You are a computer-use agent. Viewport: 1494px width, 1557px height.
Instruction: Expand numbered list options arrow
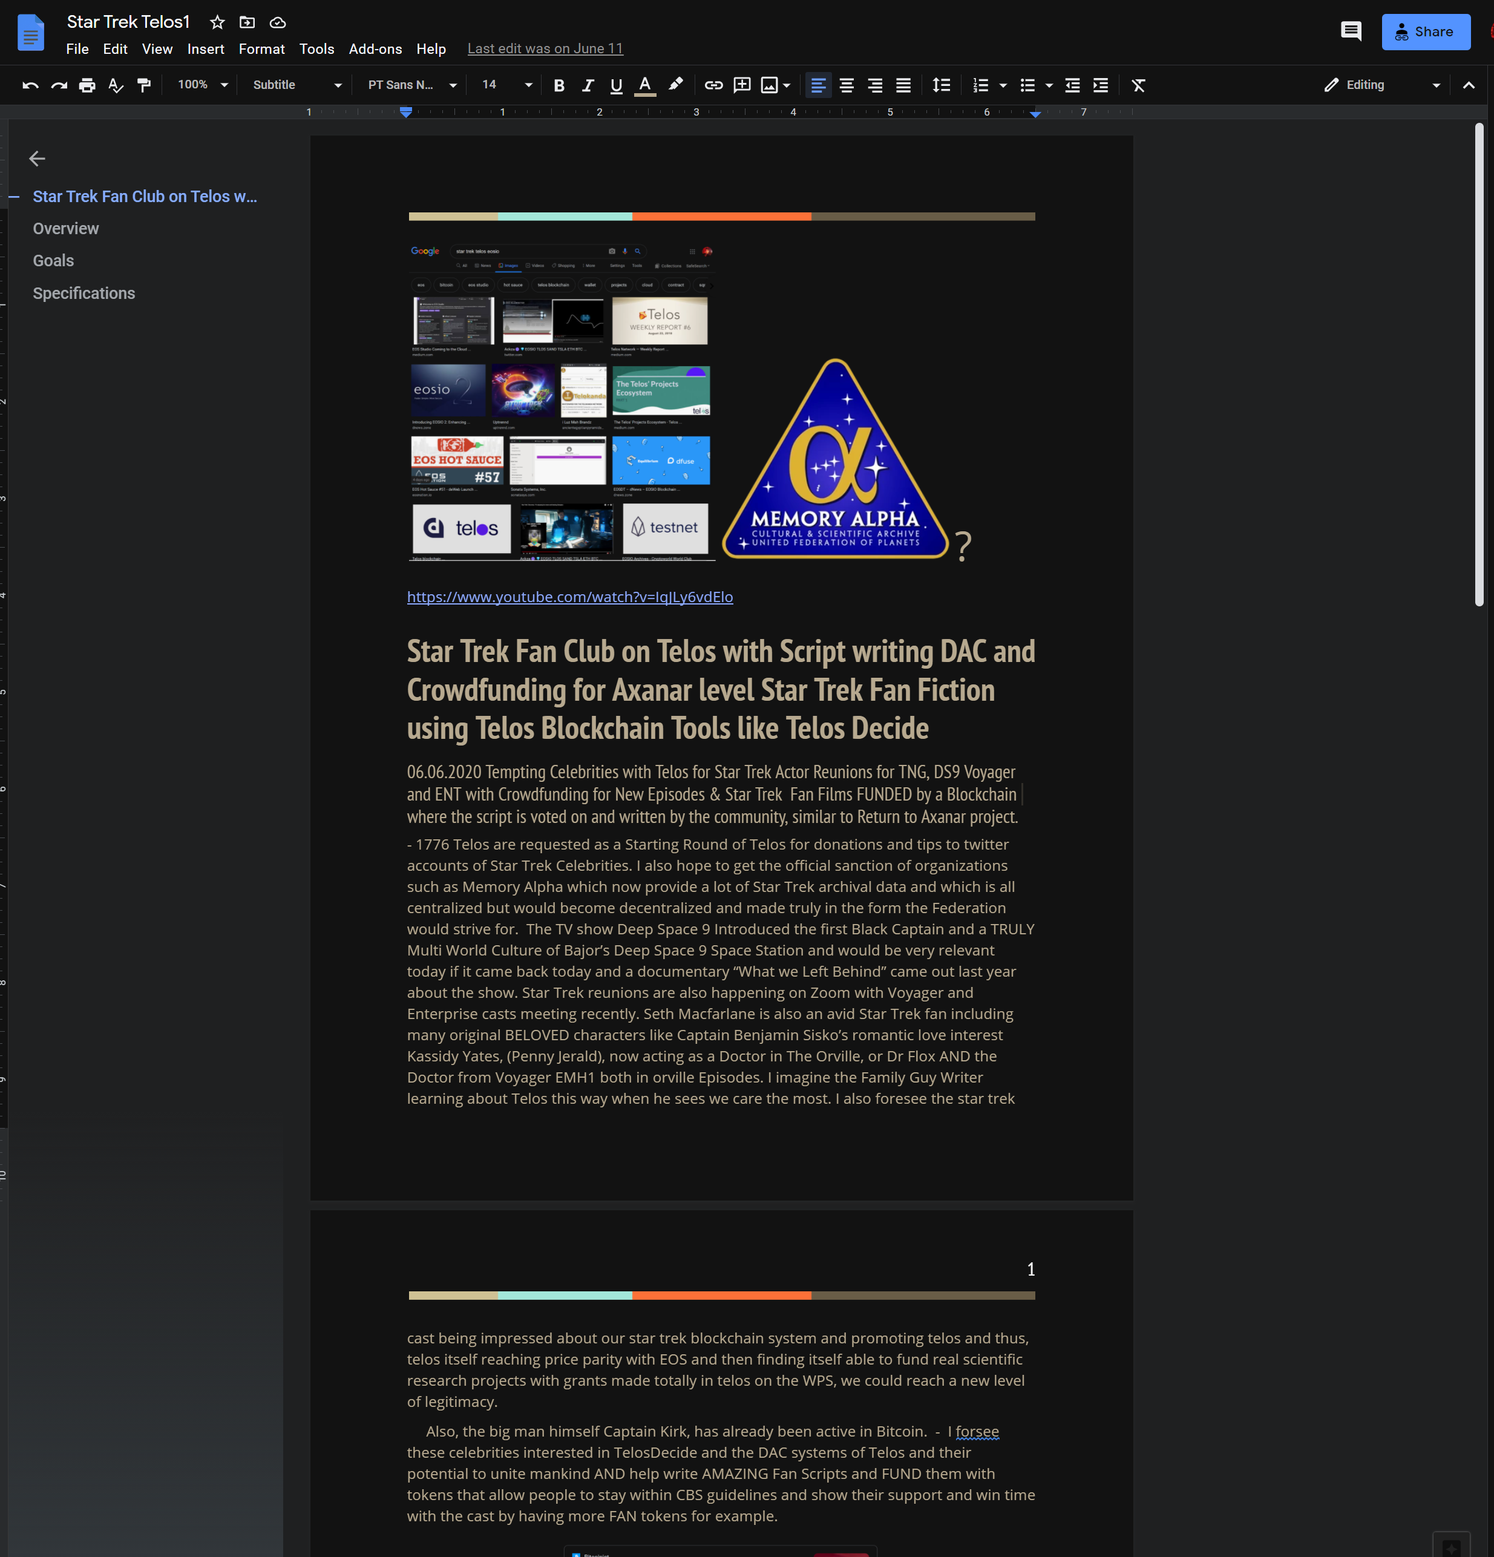(1003, 85)
